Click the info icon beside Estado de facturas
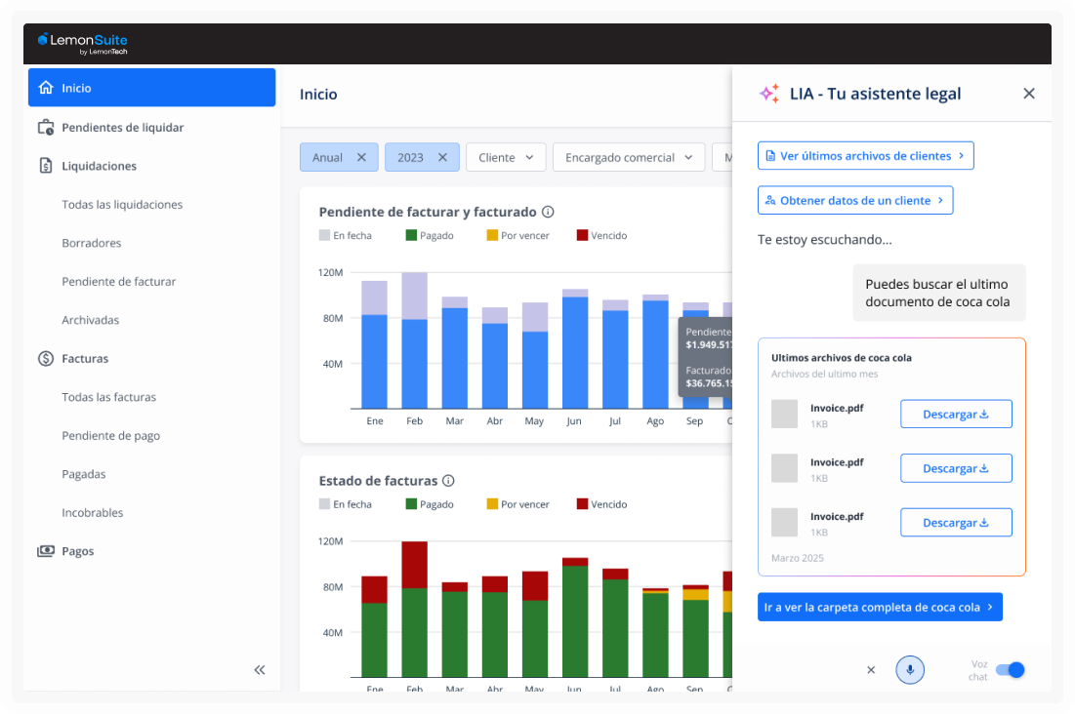This screenshot has width=1075, height=714. 448,481
